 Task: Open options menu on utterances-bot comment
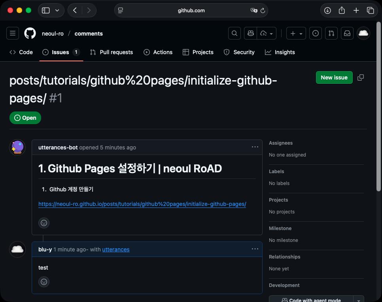(x=255, y=147)
